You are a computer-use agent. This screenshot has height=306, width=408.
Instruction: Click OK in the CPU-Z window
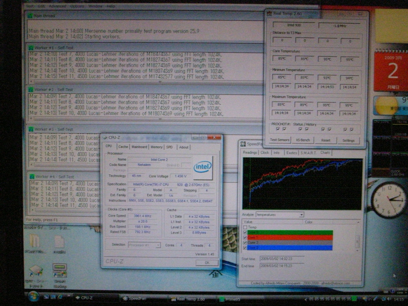coord(207,263)
